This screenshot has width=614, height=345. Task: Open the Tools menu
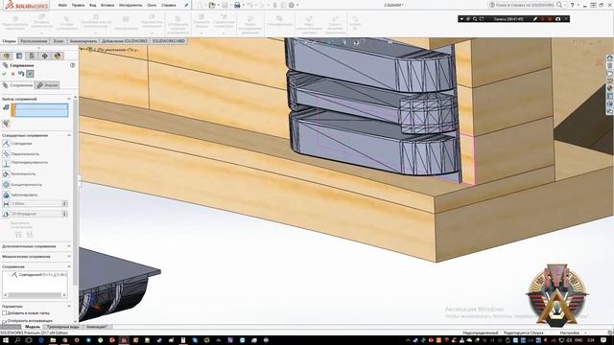pyautogui.click(x=130, y=6)
